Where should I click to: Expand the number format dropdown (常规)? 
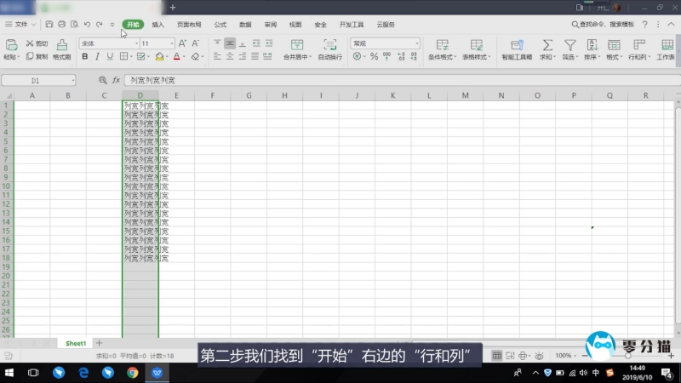417,43
